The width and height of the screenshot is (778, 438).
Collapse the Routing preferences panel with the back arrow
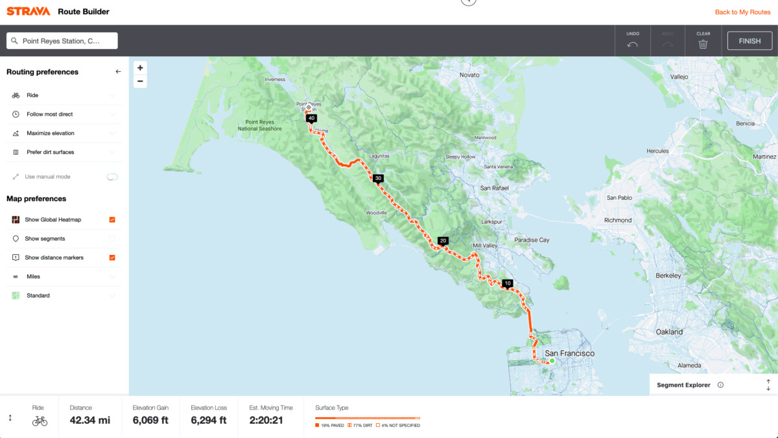(x=118, y=72)
